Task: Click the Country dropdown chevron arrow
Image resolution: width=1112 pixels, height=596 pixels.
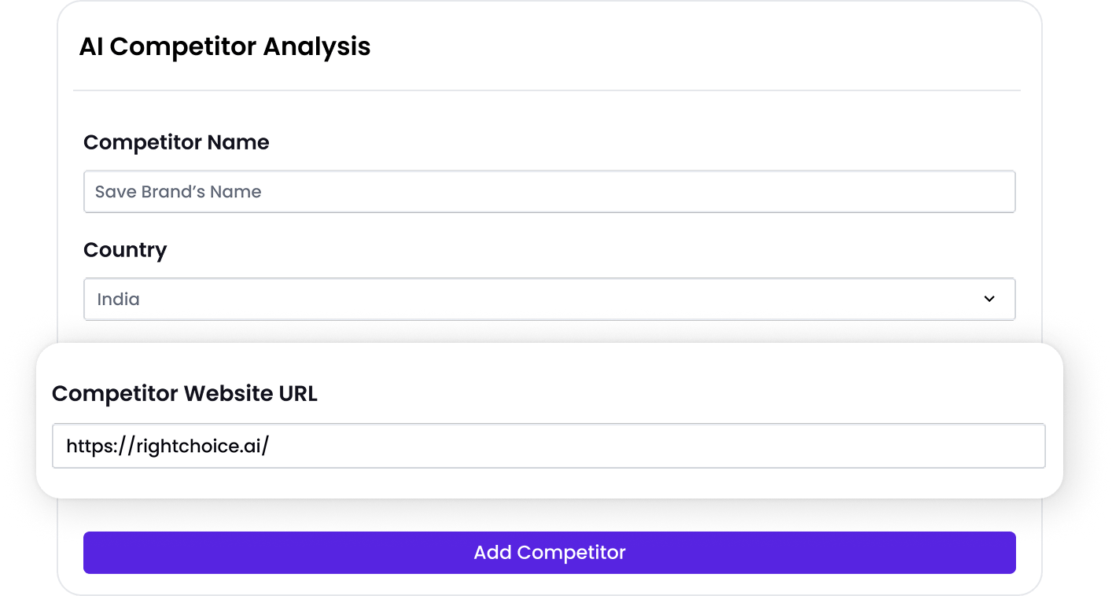Action: (989, 299)
